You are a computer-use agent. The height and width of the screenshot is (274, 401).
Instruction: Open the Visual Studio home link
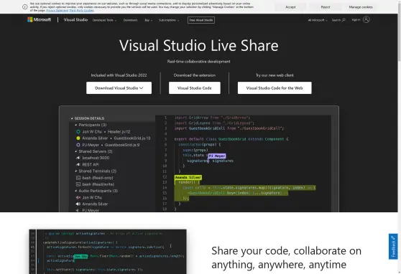pyautogui.click(x=75, y=19)
